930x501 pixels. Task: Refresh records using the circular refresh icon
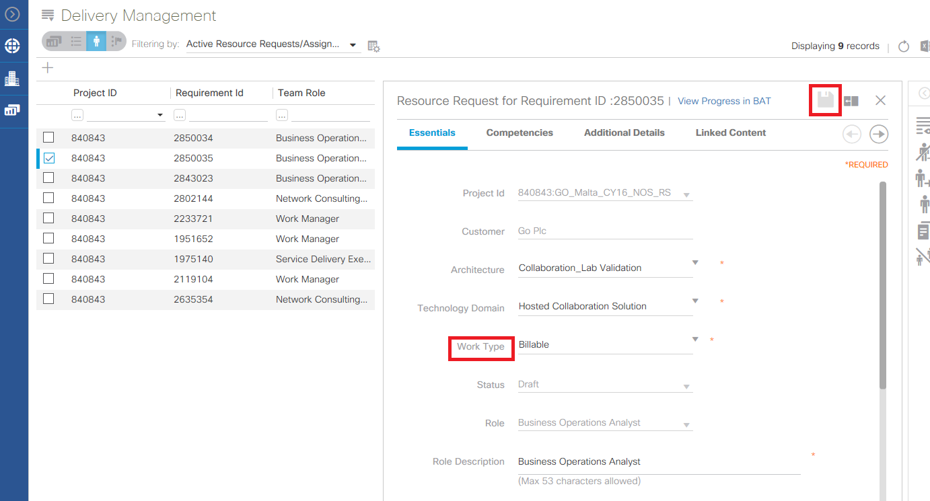tap(903, 46)
